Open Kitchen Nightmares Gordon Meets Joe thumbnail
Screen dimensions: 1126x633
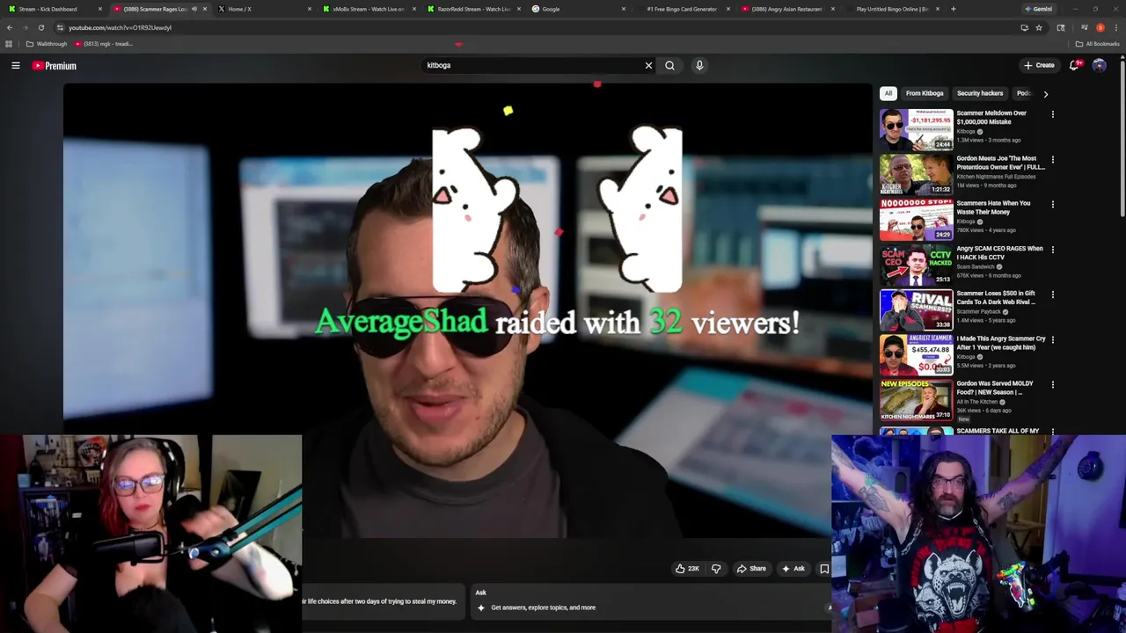point(916,174)
